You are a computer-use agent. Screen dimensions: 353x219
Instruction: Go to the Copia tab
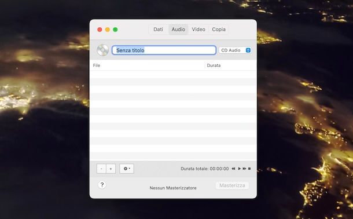tap(219, 30)
